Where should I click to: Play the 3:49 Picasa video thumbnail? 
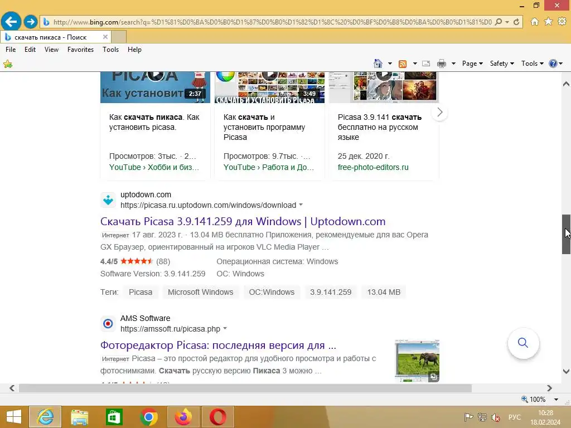269,87
